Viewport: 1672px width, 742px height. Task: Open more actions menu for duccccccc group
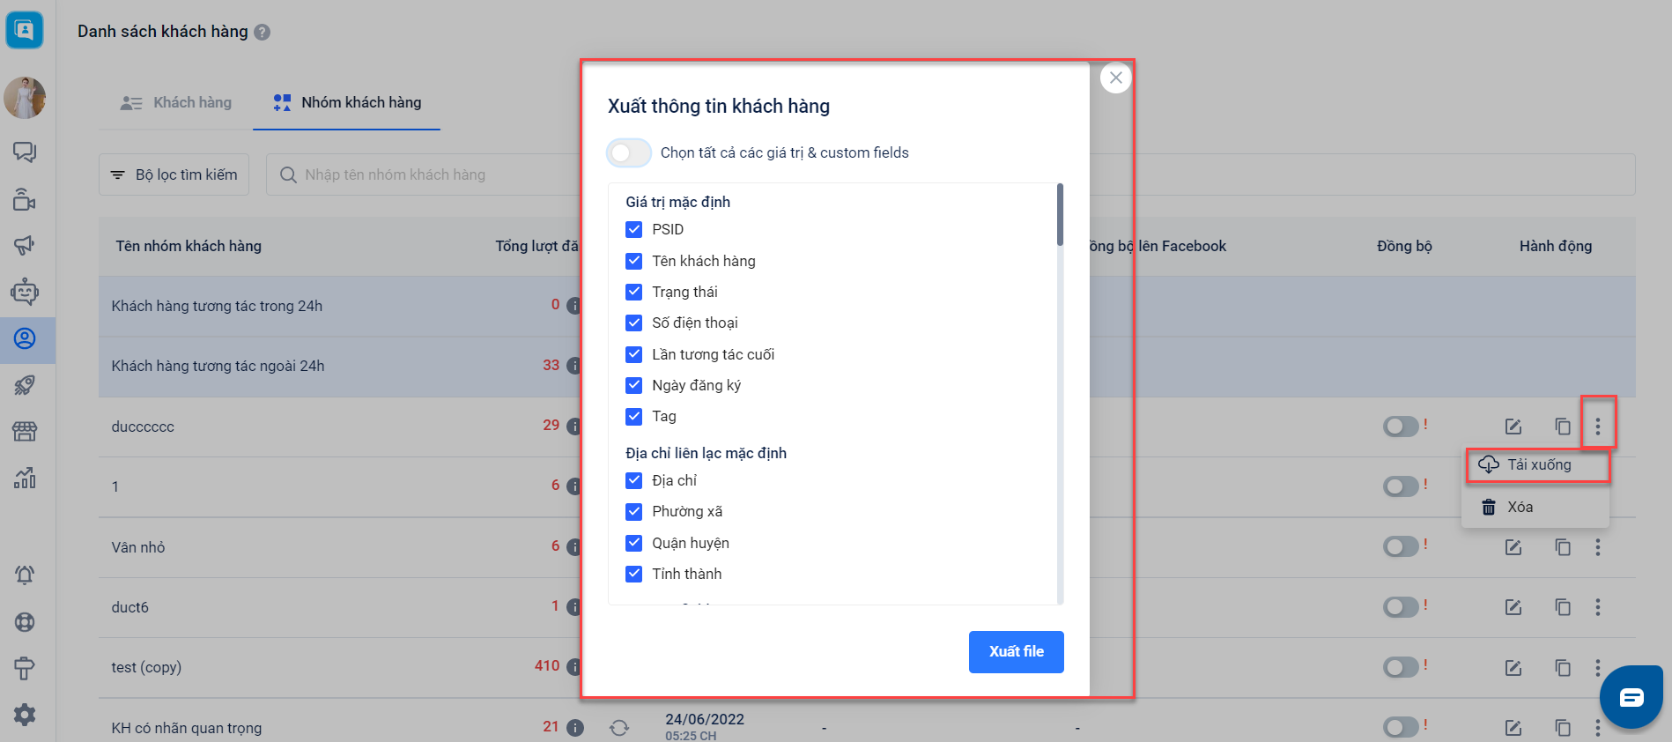click(1598, 427)
